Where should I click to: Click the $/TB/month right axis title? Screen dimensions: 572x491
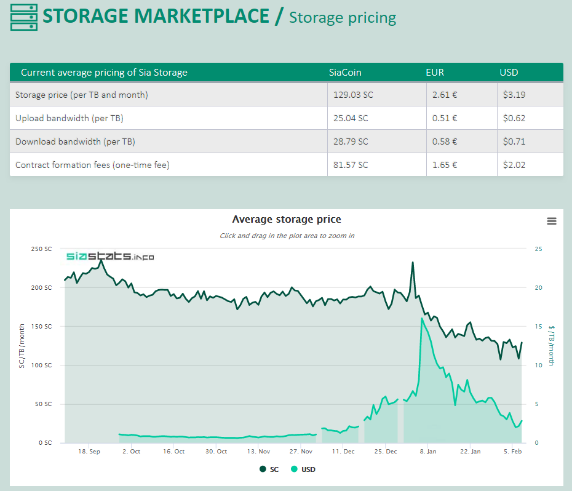[551, 346]
